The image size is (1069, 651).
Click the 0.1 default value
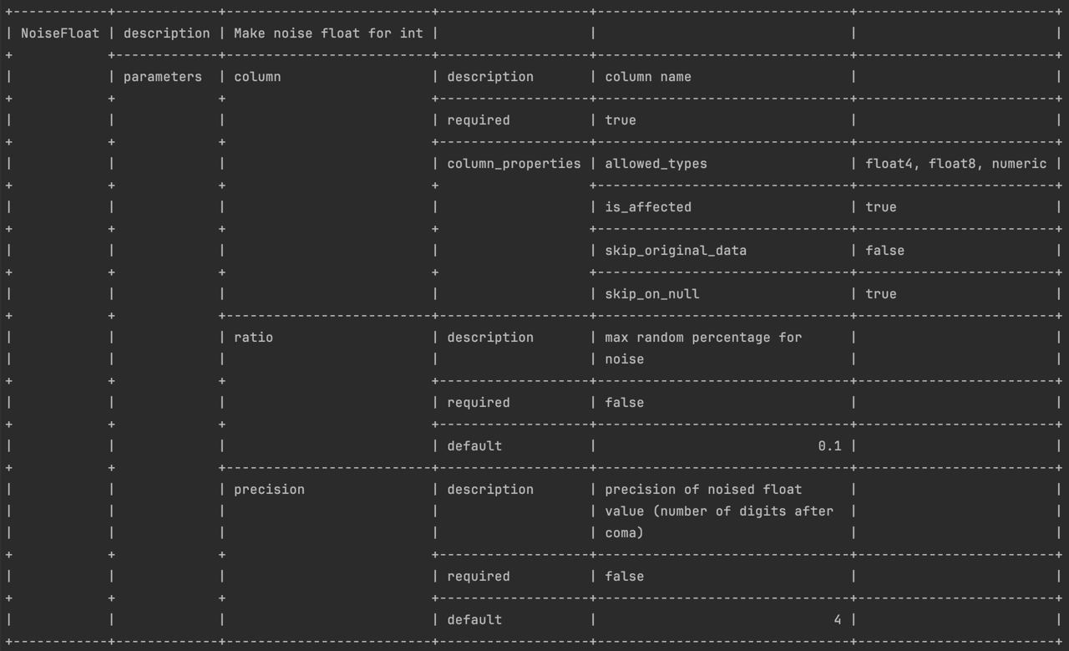(x=829, y=446)
